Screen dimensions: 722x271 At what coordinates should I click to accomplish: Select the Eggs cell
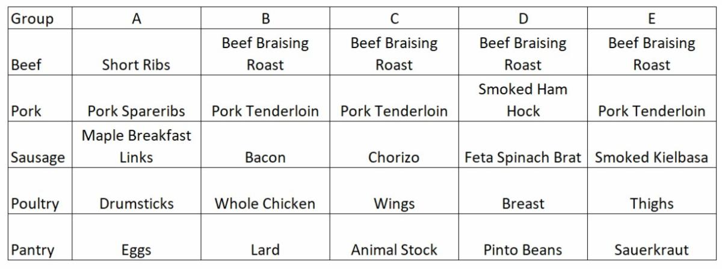137,250
